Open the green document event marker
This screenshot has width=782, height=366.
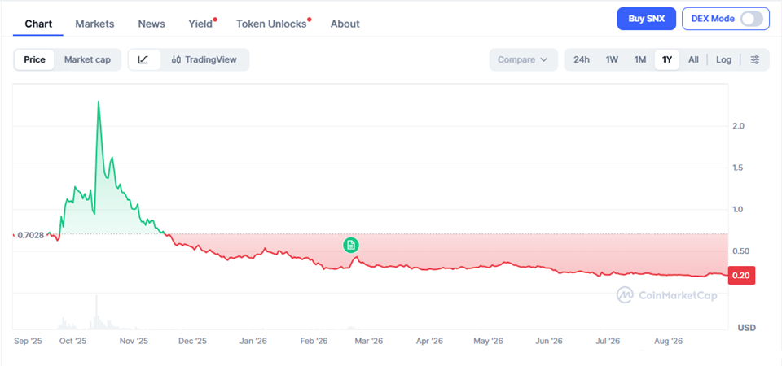(x=351, y=245)
